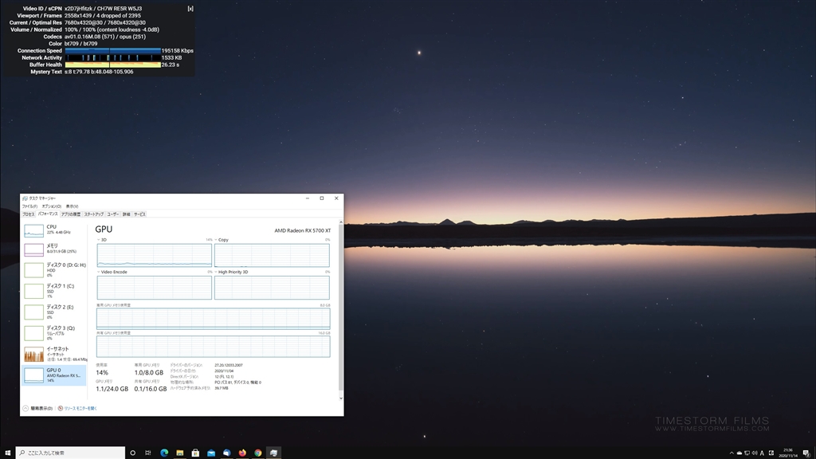Open Task View from the taskbar
The width and height of the screenshot is (816, 459).
coord(148,453)
